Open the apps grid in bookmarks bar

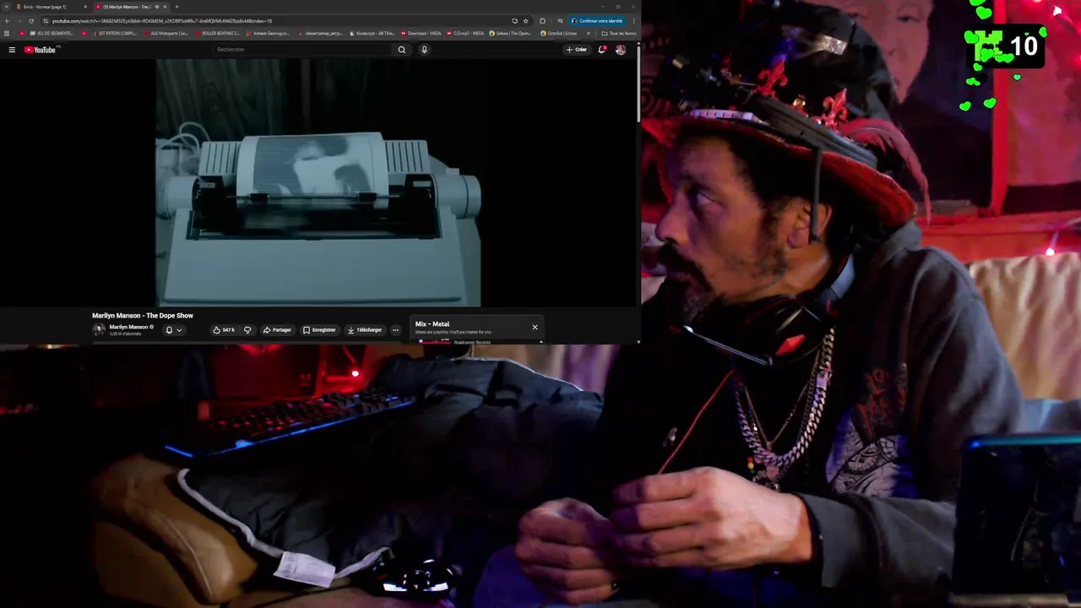(x=7, y=34)
